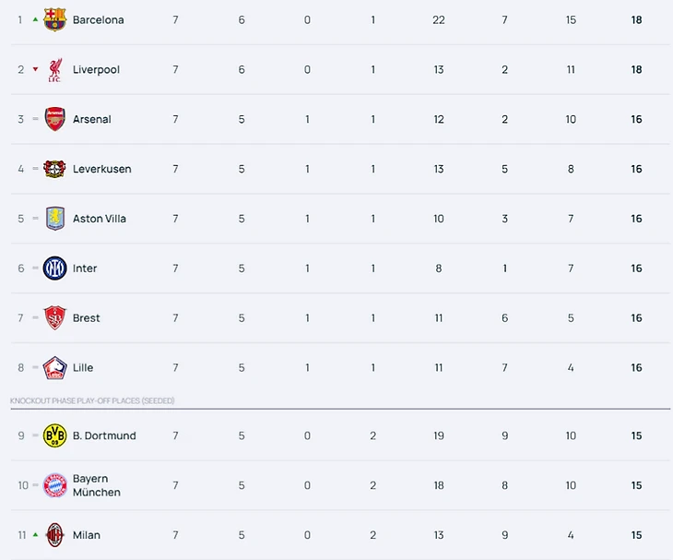Click the green up arrow beside Milan
673x560 pixels.
pos(35,534)
